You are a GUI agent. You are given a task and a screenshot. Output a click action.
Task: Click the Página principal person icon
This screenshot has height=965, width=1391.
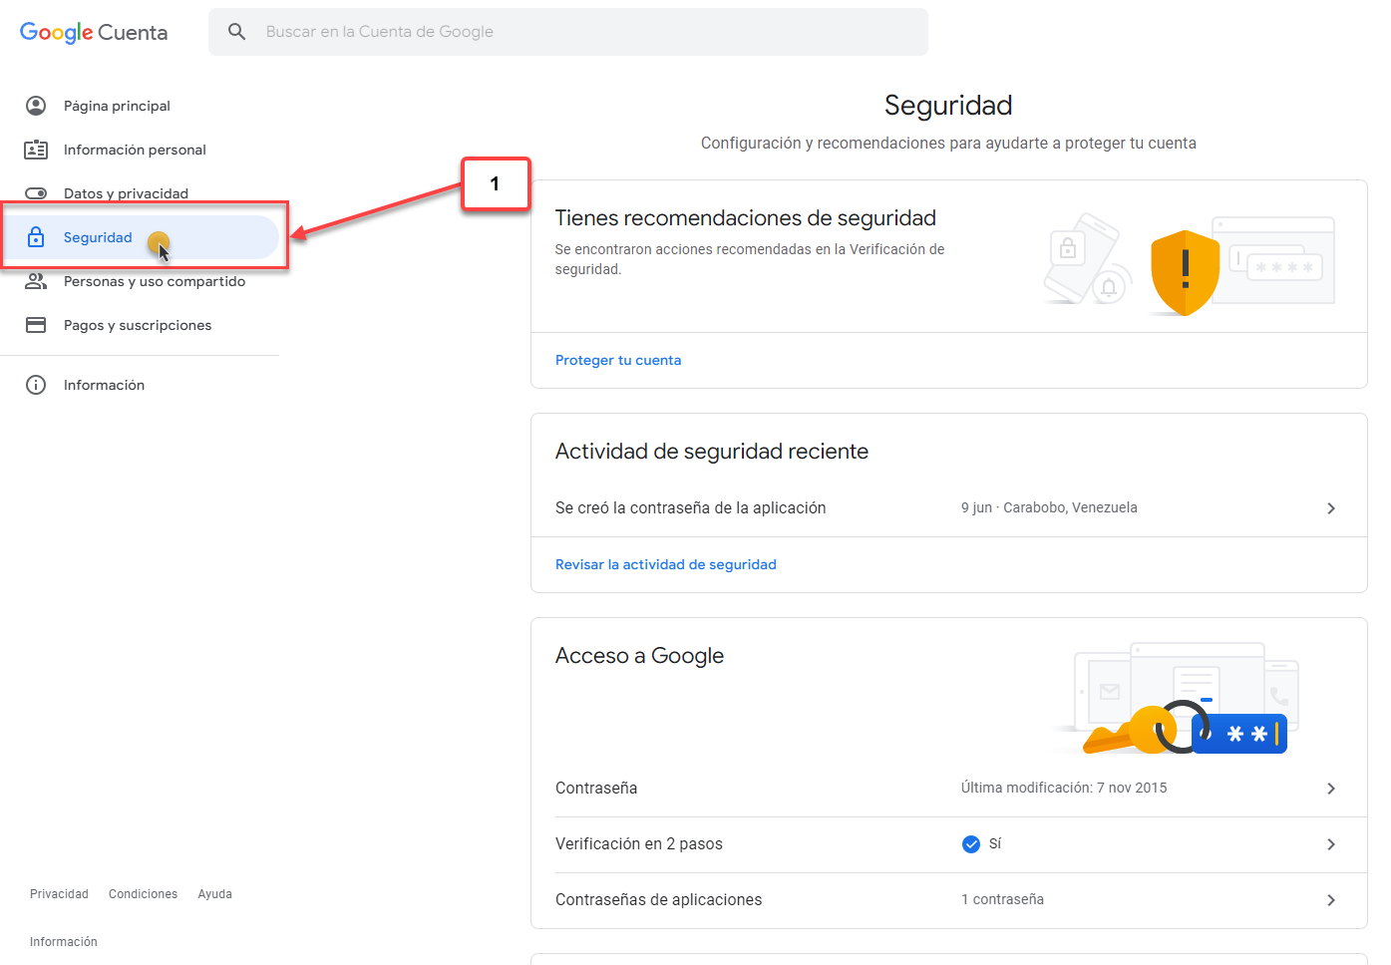(36, 106)
